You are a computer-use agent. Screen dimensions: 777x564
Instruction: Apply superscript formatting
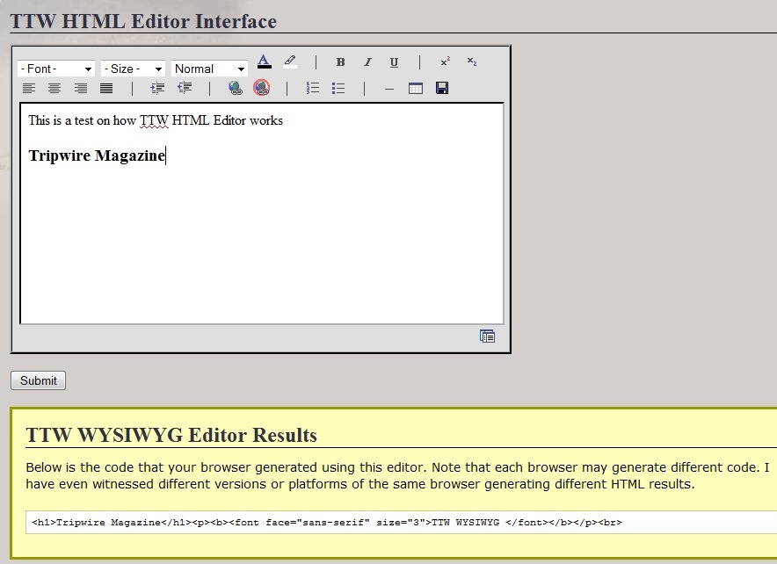446,61
